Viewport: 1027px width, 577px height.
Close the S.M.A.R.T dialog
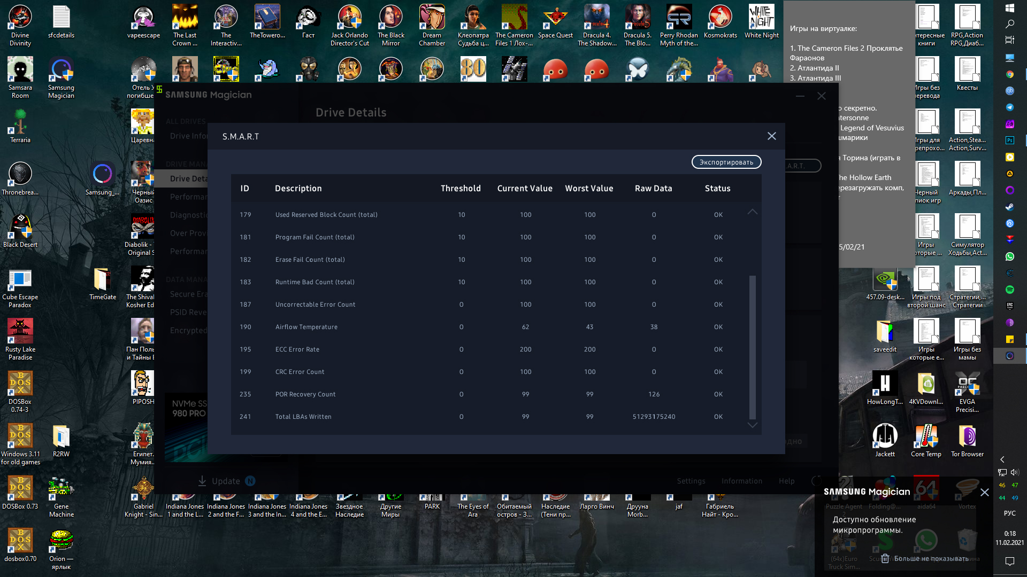click(771, 136)
